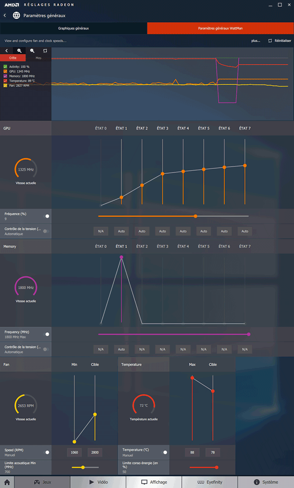This screenshot has height=488, width=294.
Task: Open the État 1 GPU voltage Auto box
Action: point(121,231)
